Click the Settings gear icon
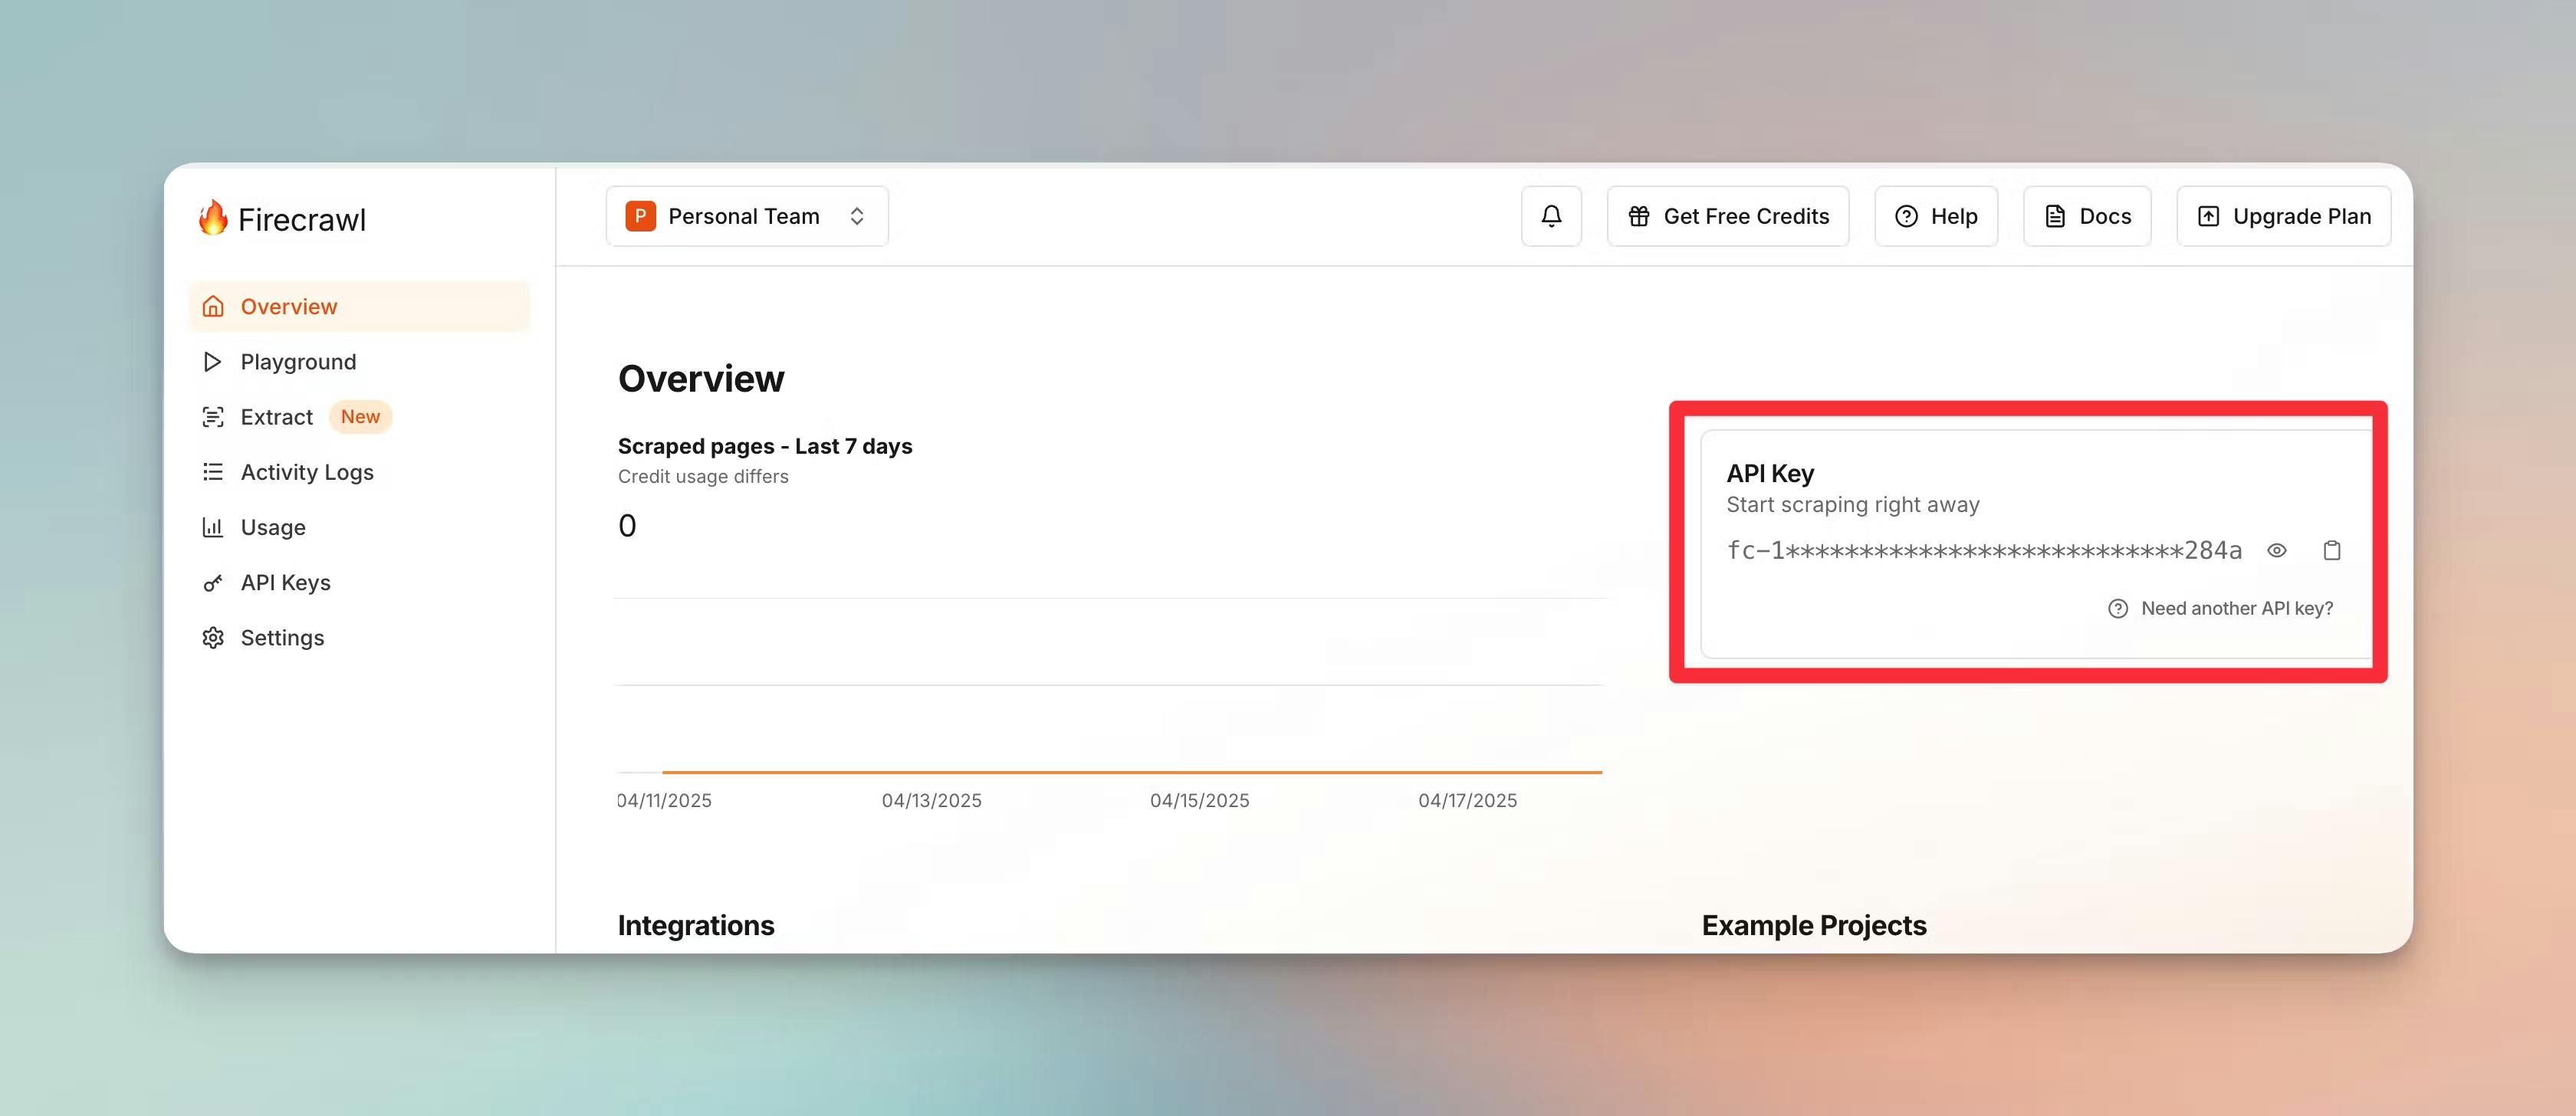The width and height of the screenshot is (2576, 1116). click(213, 637)
